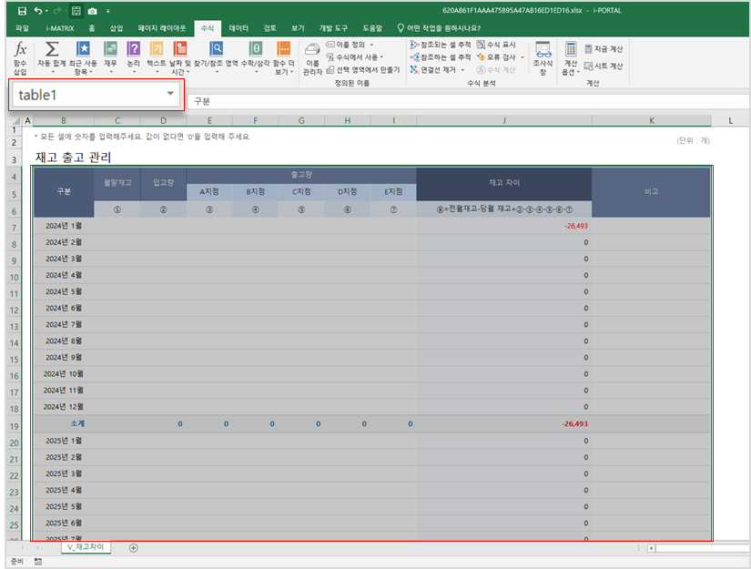Viewport: 751px width, 569px height.
Task: Open the Page Layout (페이지 레이아웃) tab
Action: (x=161, y=28)
